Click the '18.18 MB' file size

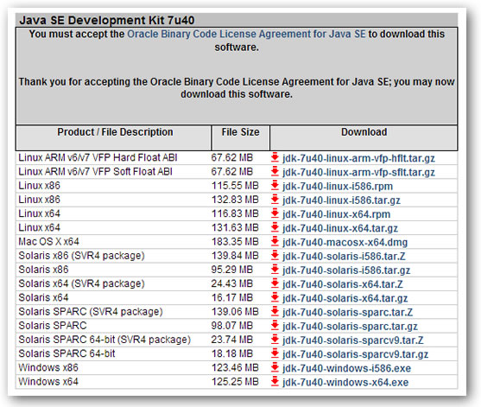pos(232,353)
